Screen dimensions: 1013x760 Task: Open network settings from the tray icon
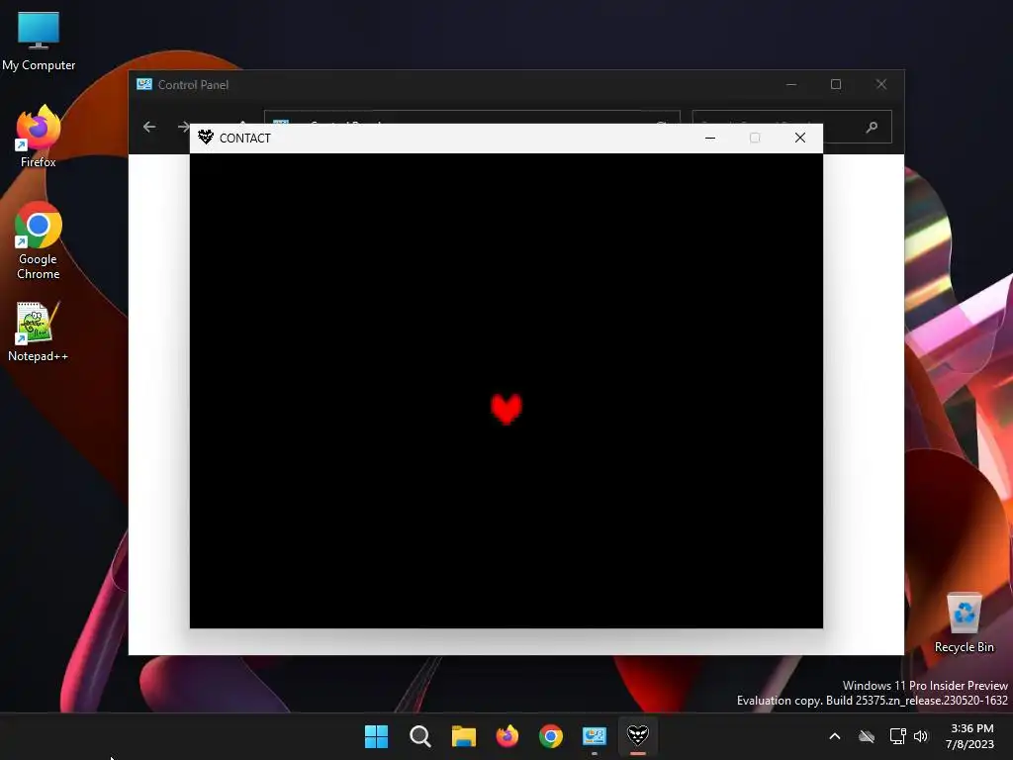point(897,736)
